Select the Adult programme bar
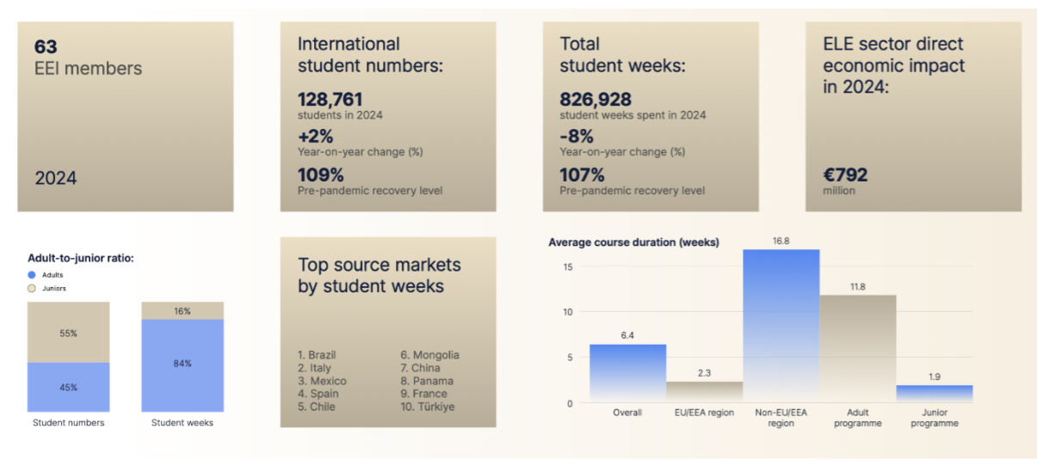 [x=857, y=348]
